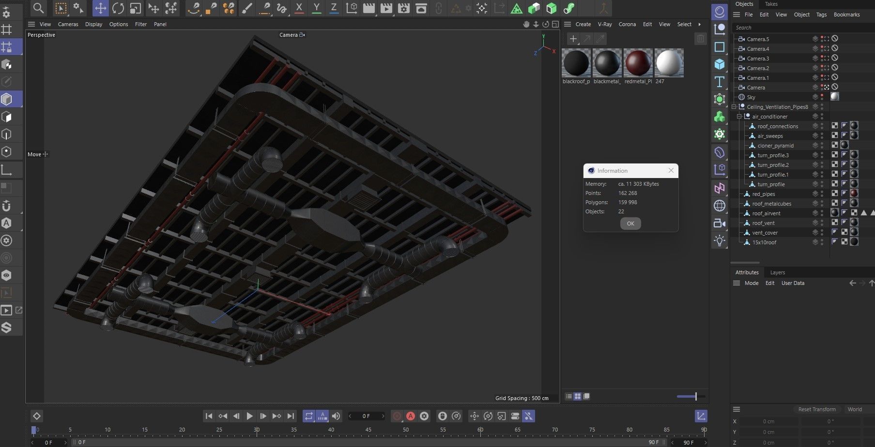875x447 pixels.
Task: Render the active view clapperboard icon
Action: pyautogui.click(x=368, y=8)
